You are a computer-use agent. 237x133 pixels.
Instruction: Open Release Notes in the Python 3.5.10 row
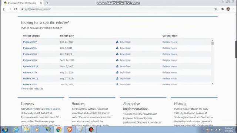[170, 66]
